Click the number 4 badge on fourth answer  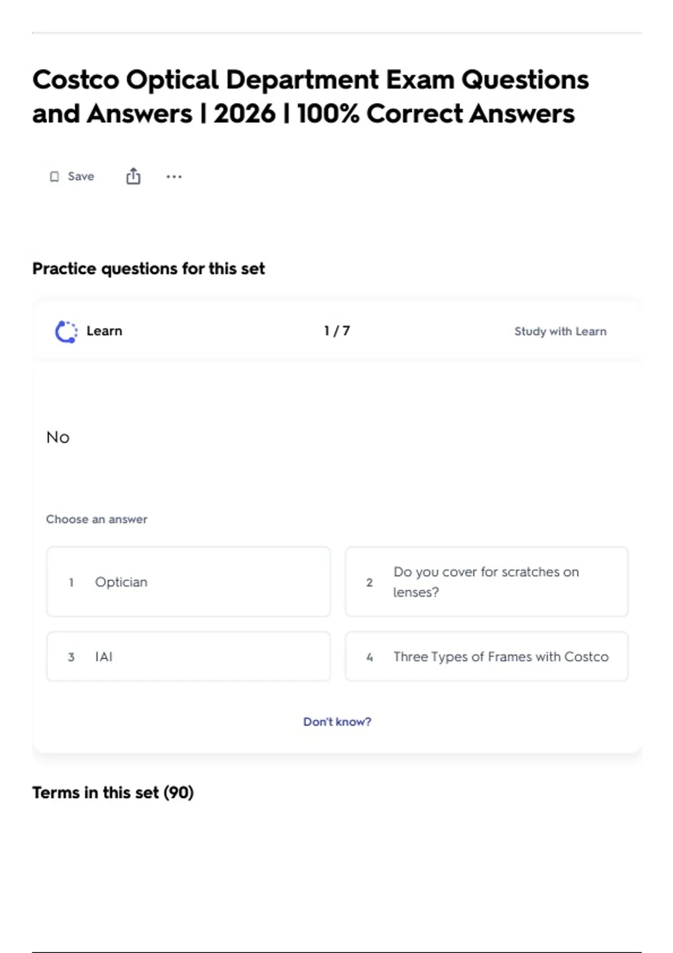click(x=370, y=657)
